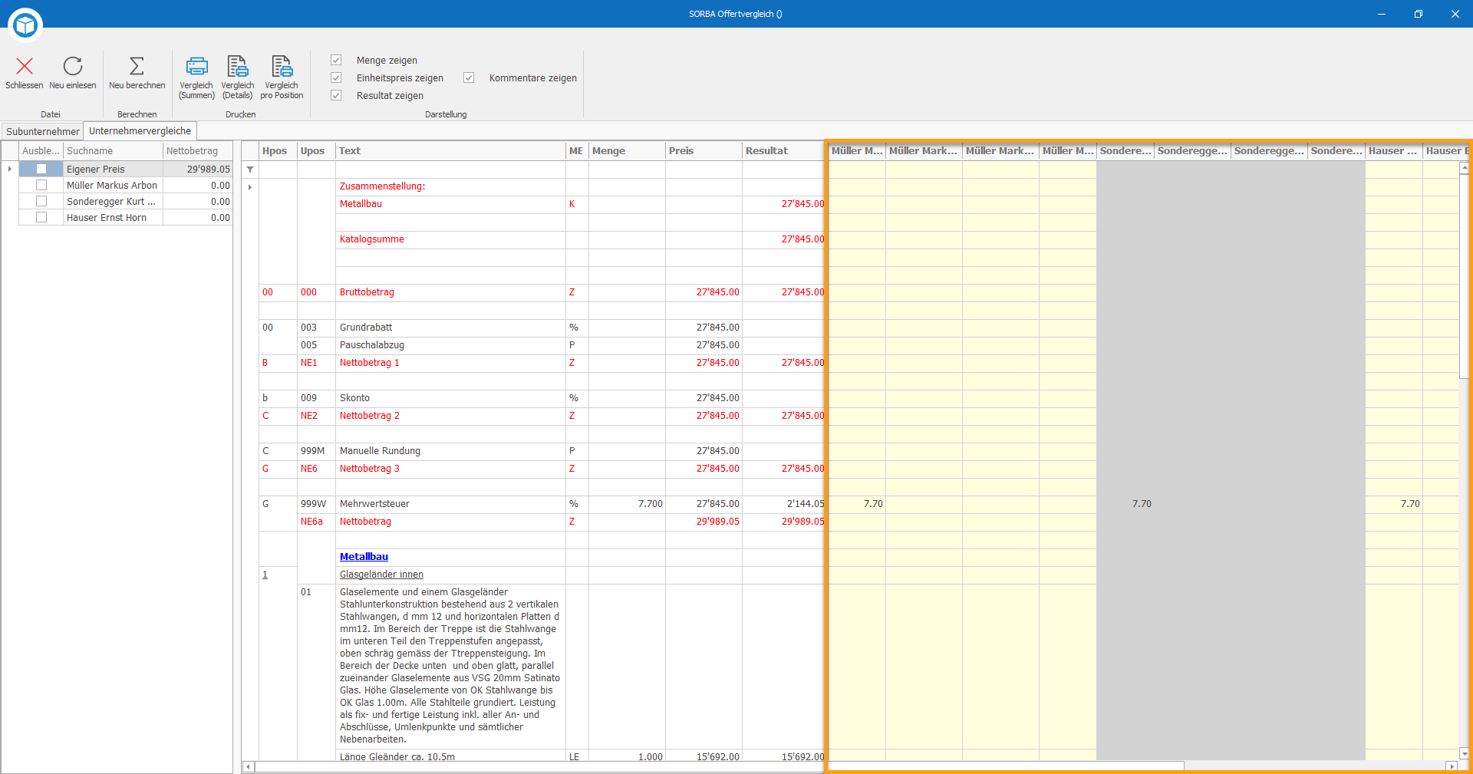Open the Metallbau blue link
Image resolution: width=1473 pixels, height=774 pixels.
[364, 557]
